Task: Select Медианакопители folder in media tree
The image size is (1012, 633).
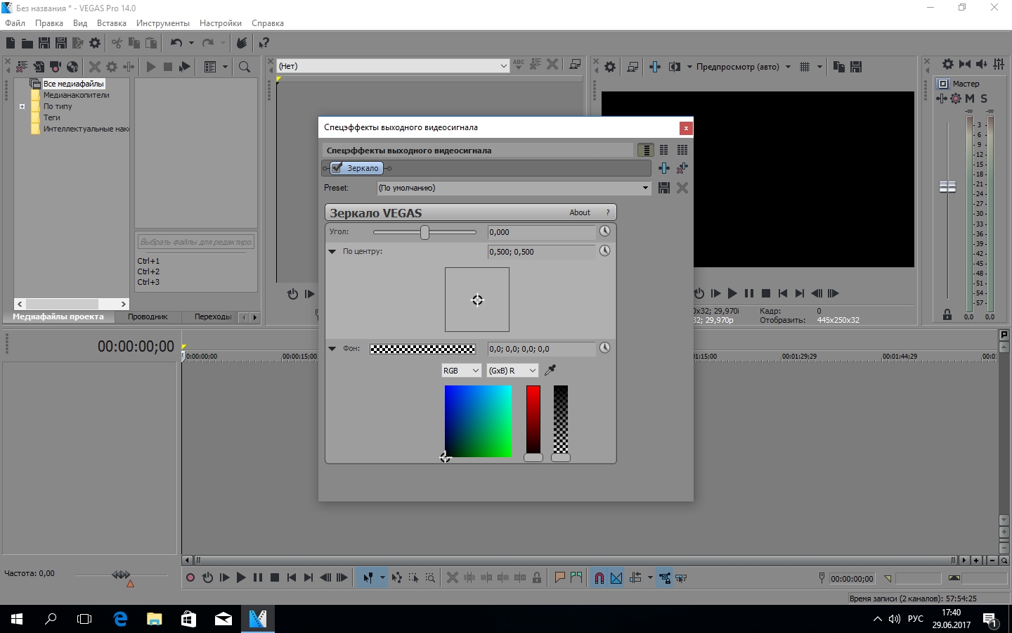Action: (x=76, y=95)
